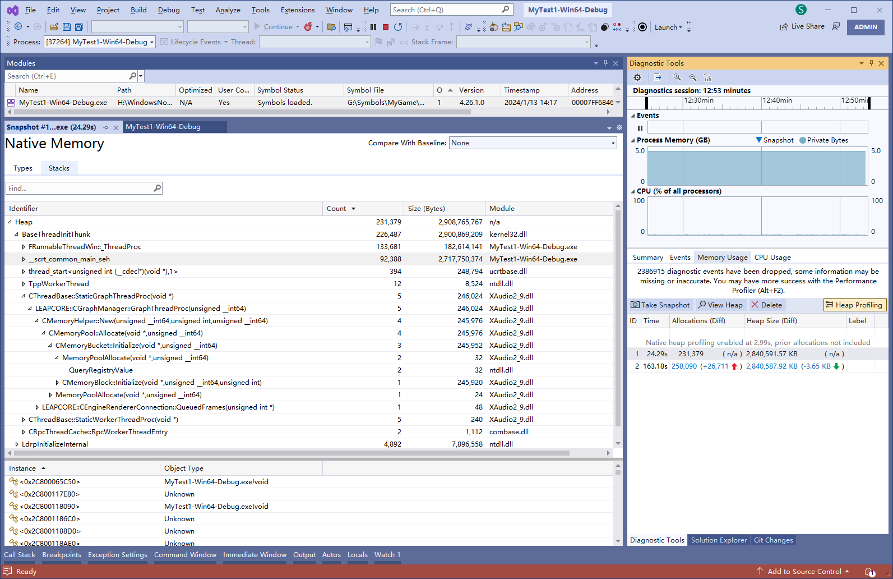Screen dimensions: 893x579
Task: Click the pin icon on Snapshot tab
Action: click(x=105, y=127)
